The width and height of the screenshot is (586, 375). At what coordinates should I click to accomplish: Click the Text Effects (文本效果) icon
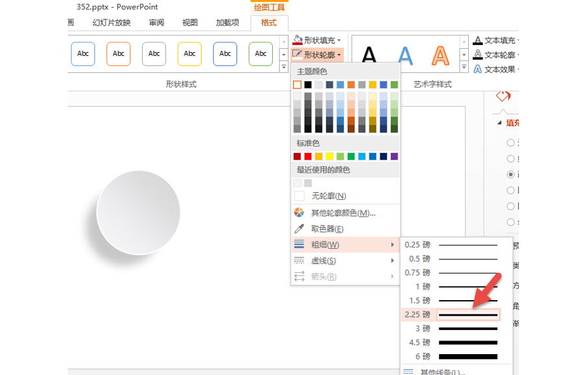477,69
